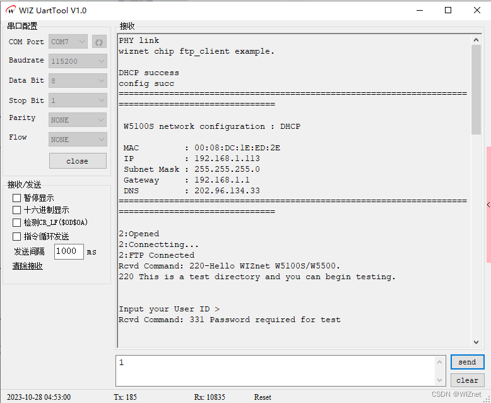The width and height of the screenshot is (491, 403).
Task: Enable 指令循环发送 checkbox
Action: click(16, 236)
